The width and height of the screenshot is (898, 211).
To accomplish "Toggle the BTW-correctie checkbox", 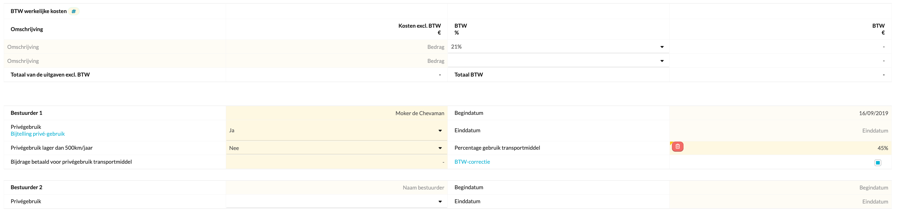I will click(877, 163).
